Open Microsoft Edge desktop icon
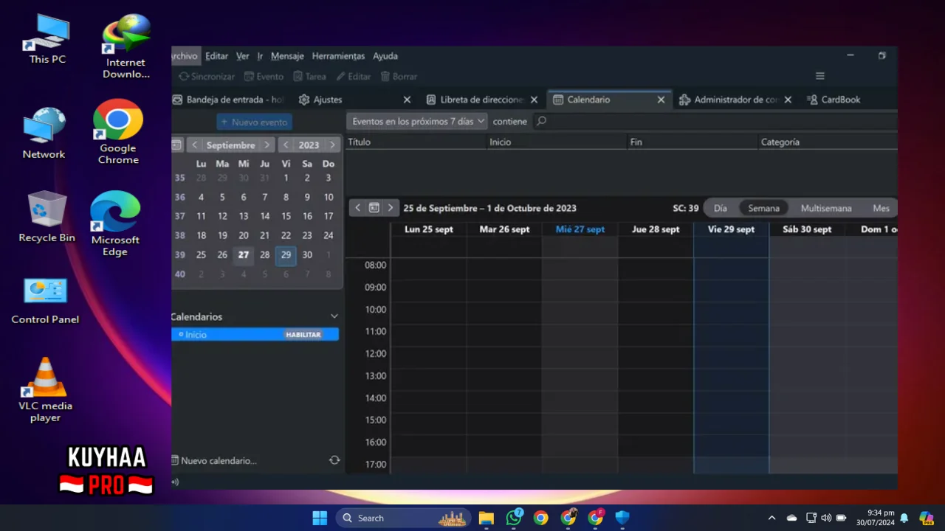 (x=115, y=223)
